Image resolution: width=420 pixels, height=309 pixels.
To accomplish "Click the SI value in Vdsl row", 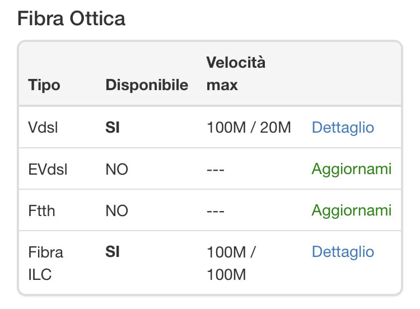I will (113, 128).
